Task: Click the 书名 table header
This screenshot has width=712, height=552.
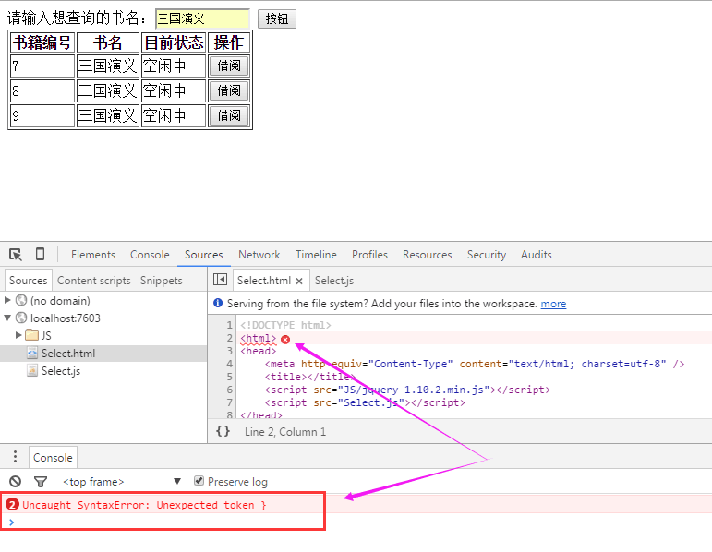Action: (108, 42)
